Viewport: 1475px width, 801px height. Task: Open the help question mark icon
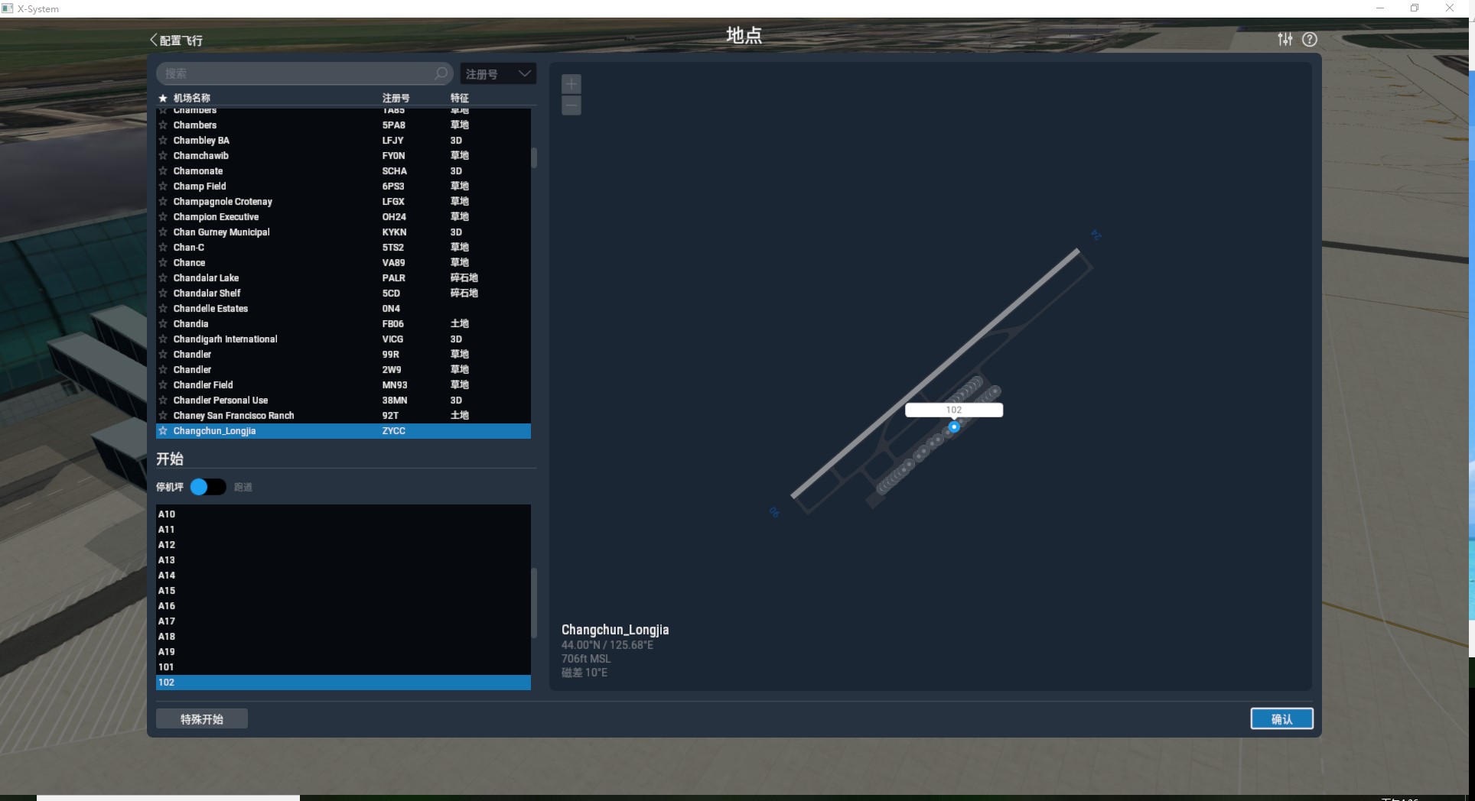click(x=1310, y=39)
